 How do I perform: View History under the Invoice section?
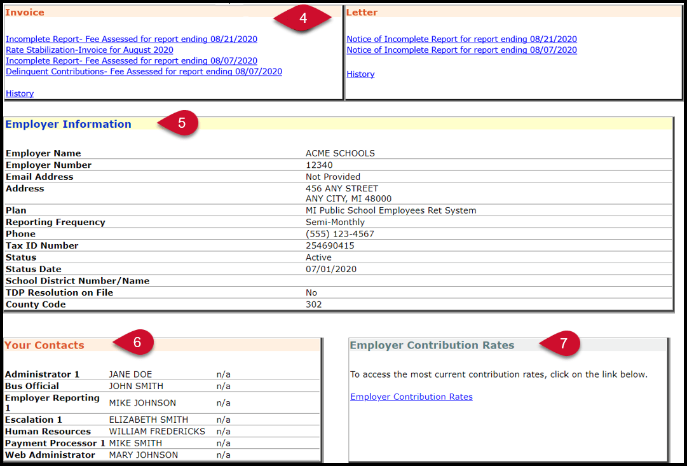pyautogui.click(x=19, y=93)
